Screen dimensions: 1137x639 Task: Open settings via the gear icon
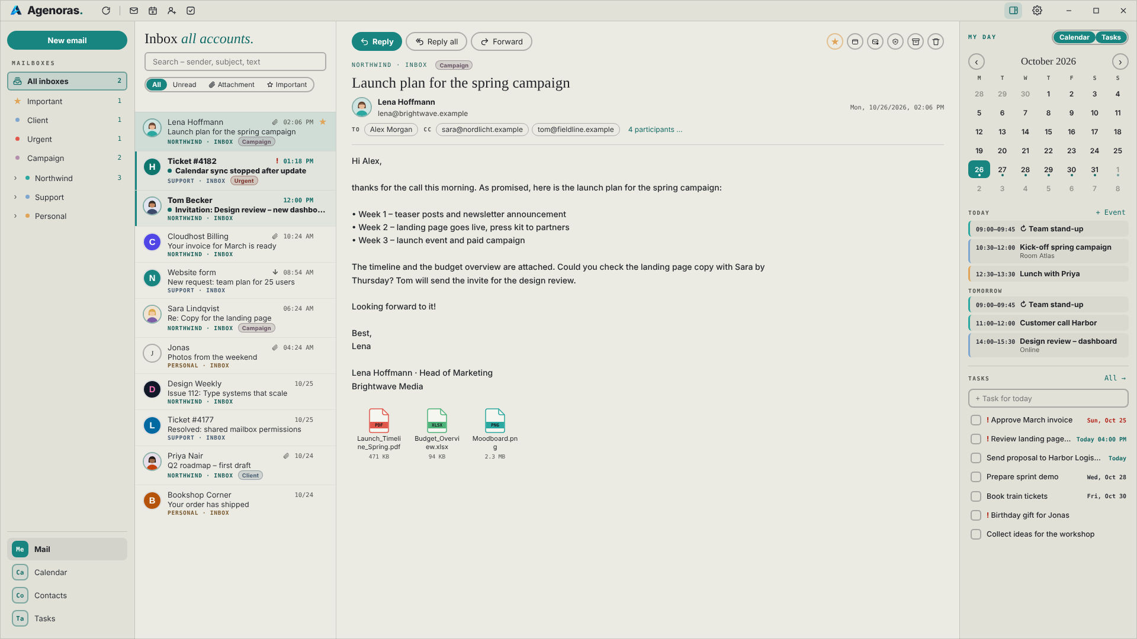coord(1037,11)
